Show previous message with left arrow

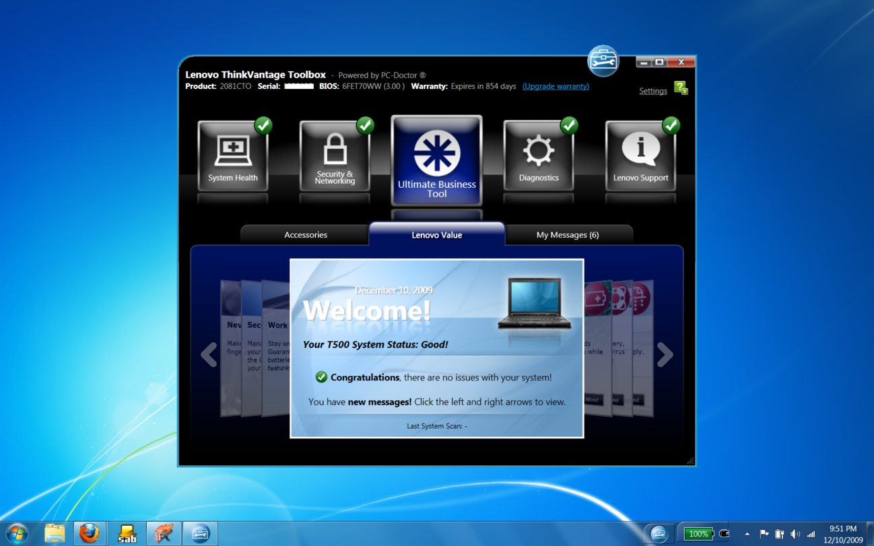pos(209,355)
